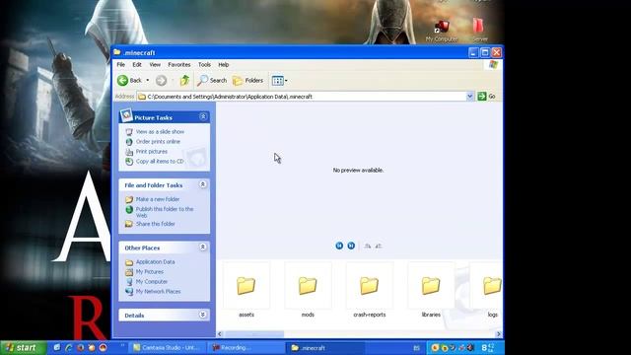The height and width of the screenshot is (355, 631).
Task: Click the Windows flag logo icon
Action: pyautogui.click(x=493, y=65)
